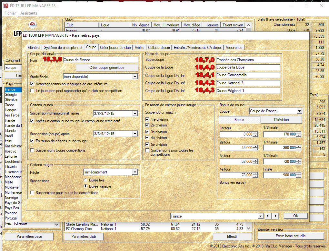This screenshot has width=329, height=251.
Task: Click the EA Sports logo
Action: [33, 25]
